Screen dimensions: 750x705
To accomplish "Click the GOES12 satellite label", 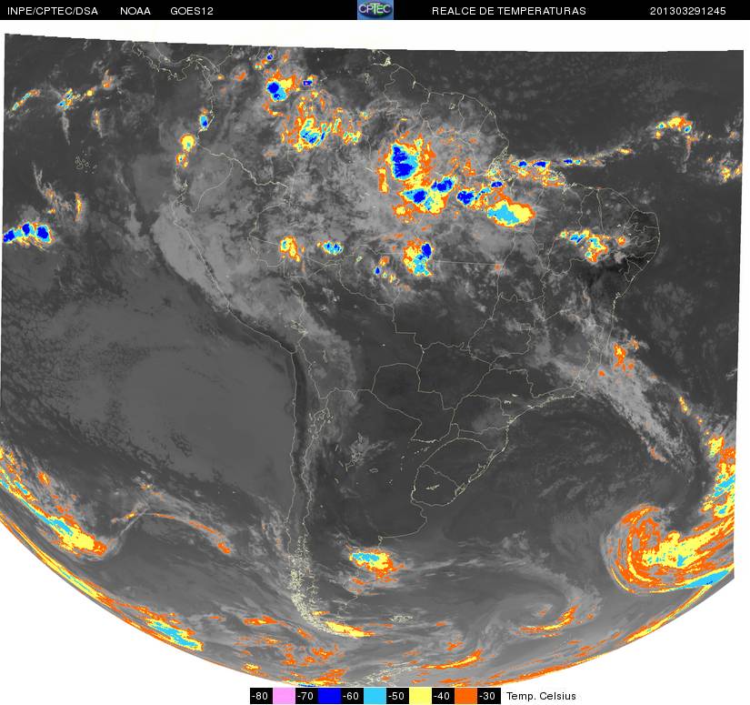I will (x=192, y=11).
